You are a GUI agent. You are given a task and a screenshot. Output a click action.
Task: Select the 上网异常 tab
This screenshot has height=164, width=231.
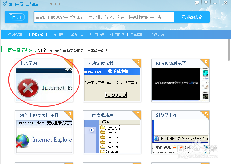click(x=36, y=34)
